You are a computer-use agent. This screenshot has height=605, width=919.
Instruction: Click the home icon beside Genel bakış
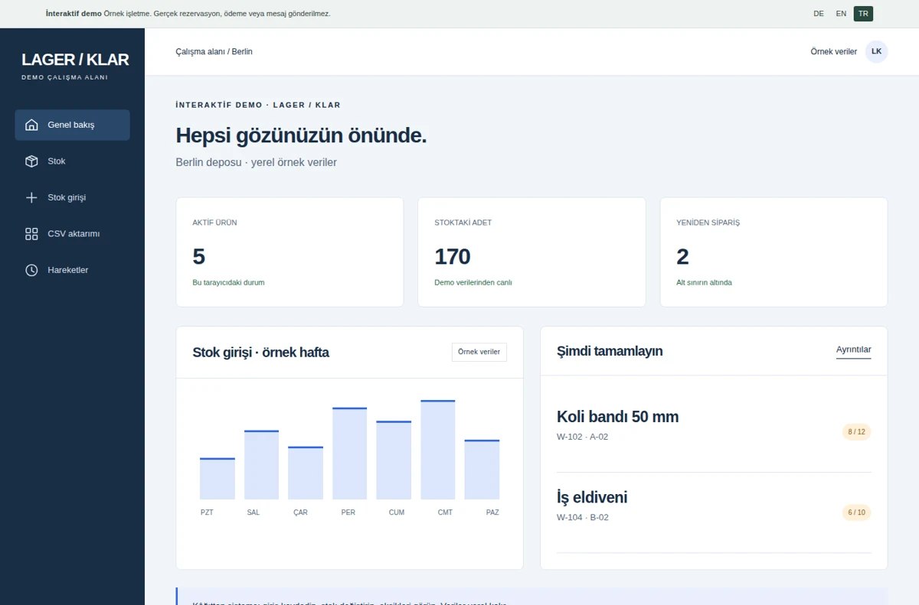pos(31,125)
